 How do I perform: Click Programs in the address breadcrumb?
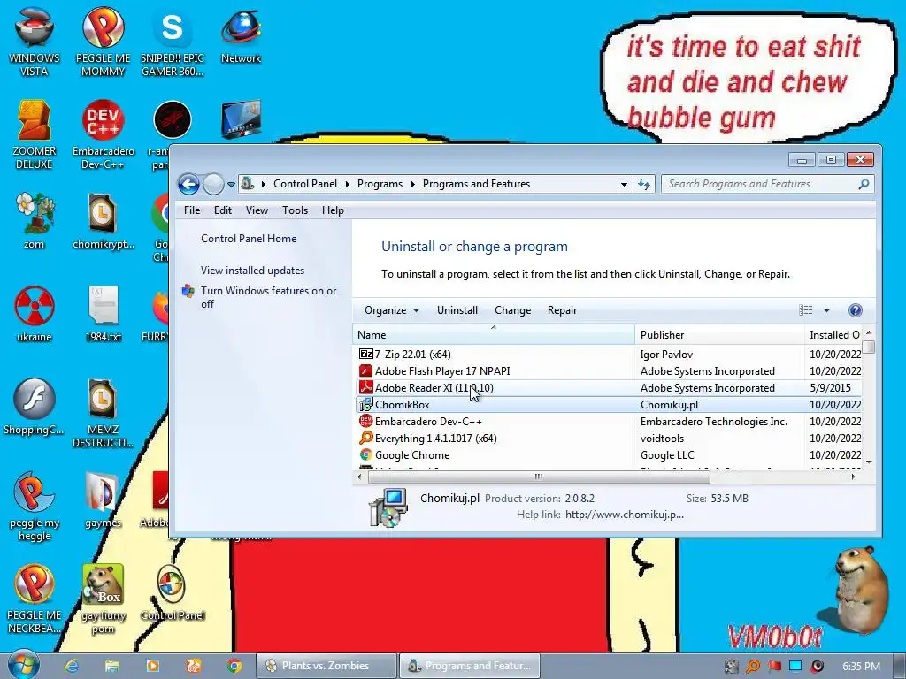(380, 184)
